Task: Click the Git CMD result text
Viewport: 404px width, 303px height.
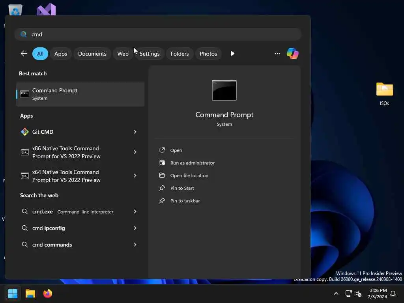Action: 43,132
